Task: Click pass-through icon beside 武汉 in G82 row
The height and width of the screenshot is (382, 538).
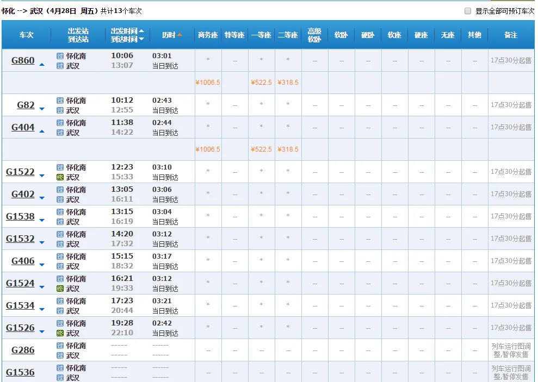Action: pos(60,110)
